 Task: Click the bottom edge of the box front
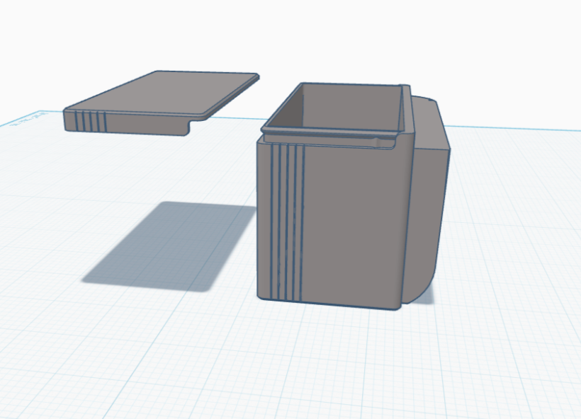[333, 304]
